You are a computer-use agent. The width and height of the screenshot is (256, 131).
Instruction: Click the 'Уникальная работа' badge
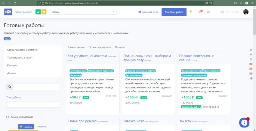[x=191, y=107]
